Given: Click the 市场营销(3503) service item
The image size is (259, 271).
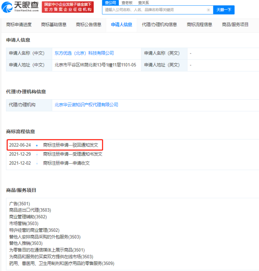Looking at the screenshot, I should (24, 224).
